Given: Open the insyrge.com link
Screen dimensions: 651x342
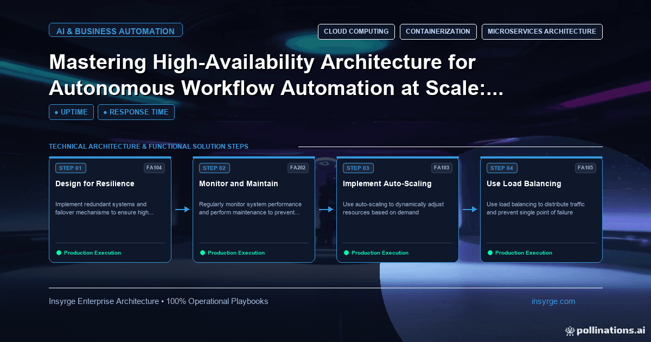Looking at the screenshot, I should (553, 301).
